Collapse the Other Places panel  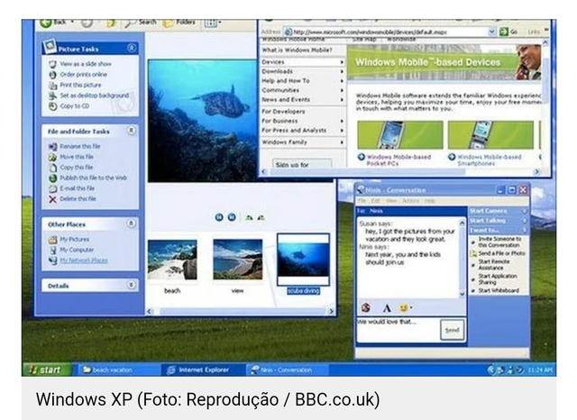(x=131, y=224)
